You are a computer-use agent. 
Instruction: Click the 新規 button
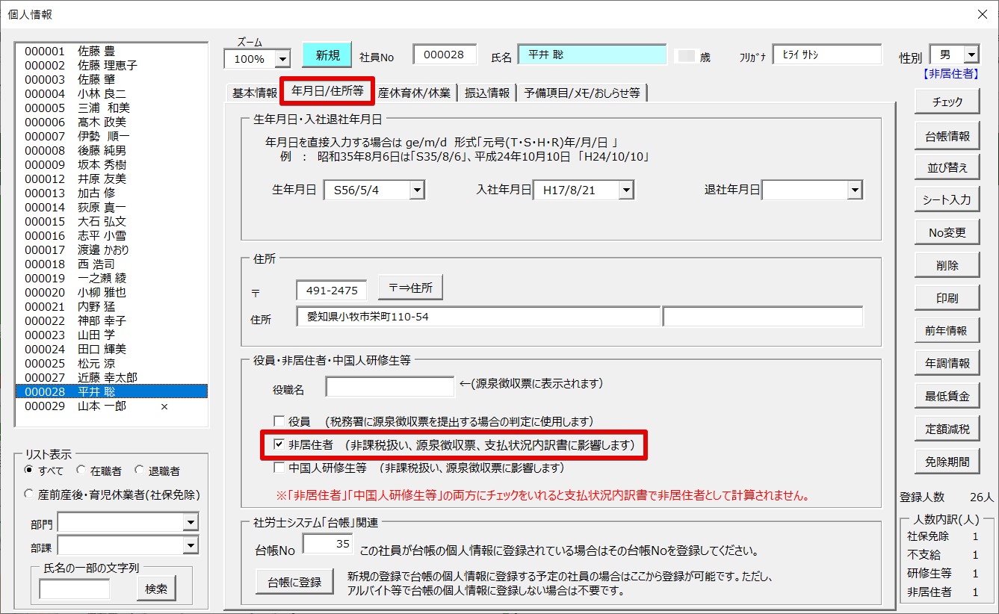tap(327, 55)
